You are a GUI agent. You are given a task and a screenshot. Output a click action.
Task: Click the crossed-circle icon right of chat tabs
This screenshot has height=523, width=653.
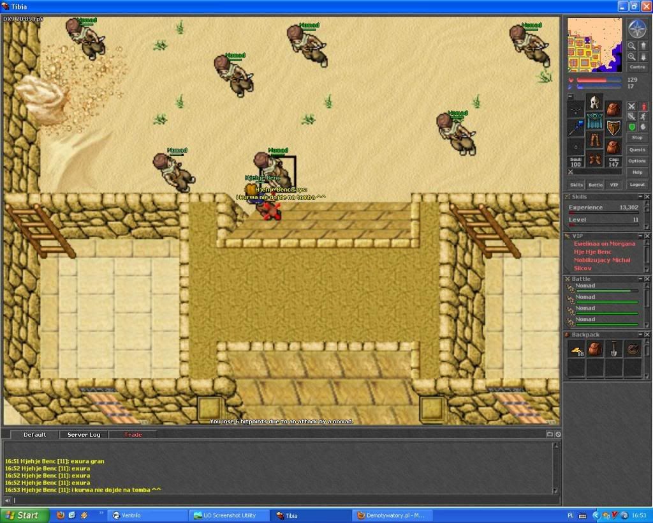point(558,434)
